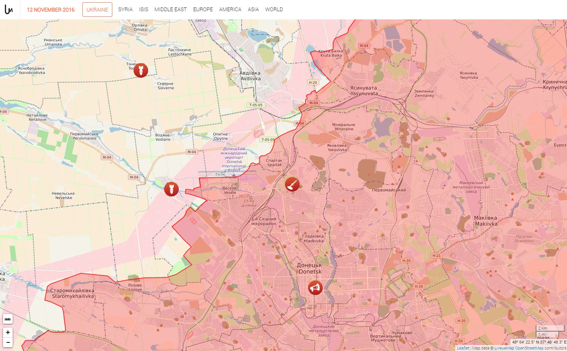Open the ASIA map view

(x=253, y=9)
